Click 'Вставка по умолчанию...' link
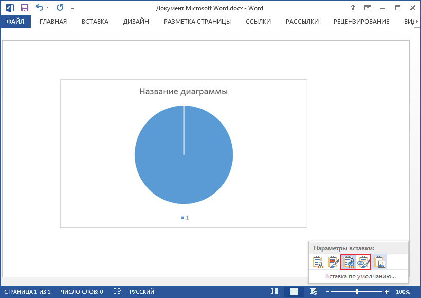Image resolution: width=421 pixels, height=298 pixels. click(x=360, y=276)
